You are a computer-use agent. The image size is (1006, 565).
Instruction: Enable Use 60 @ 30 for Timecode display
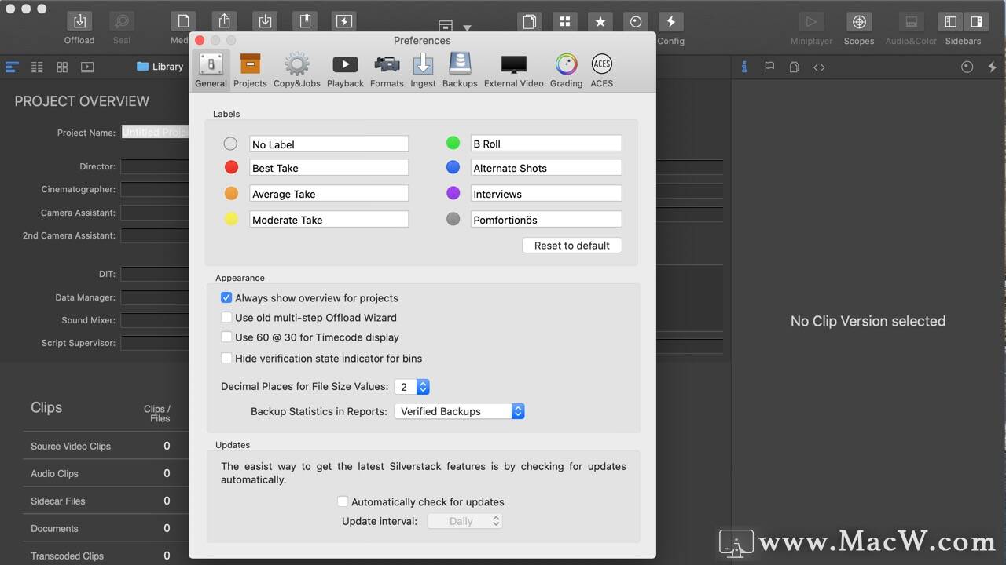(226, 337)
